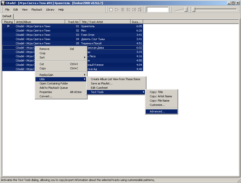Select Add to Playback Queue
This screenshot has width=241, height=183.
61,88
